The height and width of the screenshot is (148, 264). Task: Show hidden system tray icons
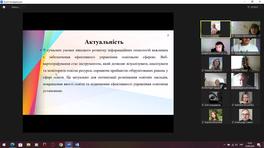(224, 145)
